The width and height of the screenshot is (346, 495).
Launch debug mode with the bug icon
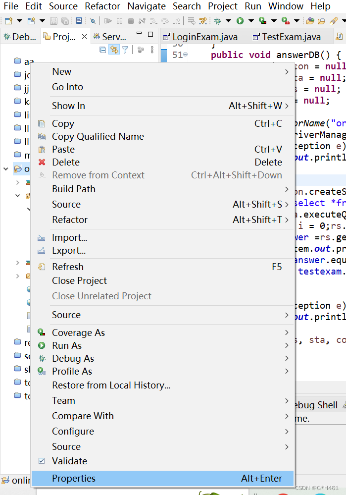tap(217, 20)
